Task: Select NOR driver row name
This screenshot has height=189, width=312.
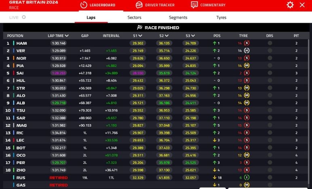Action: coord(21,58)
